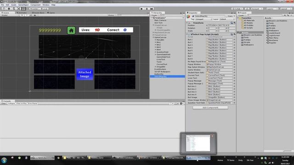Toggle Clear on Play in Console
The width and height of the screenshot is (294, 165).
click(x=22, y=104)
